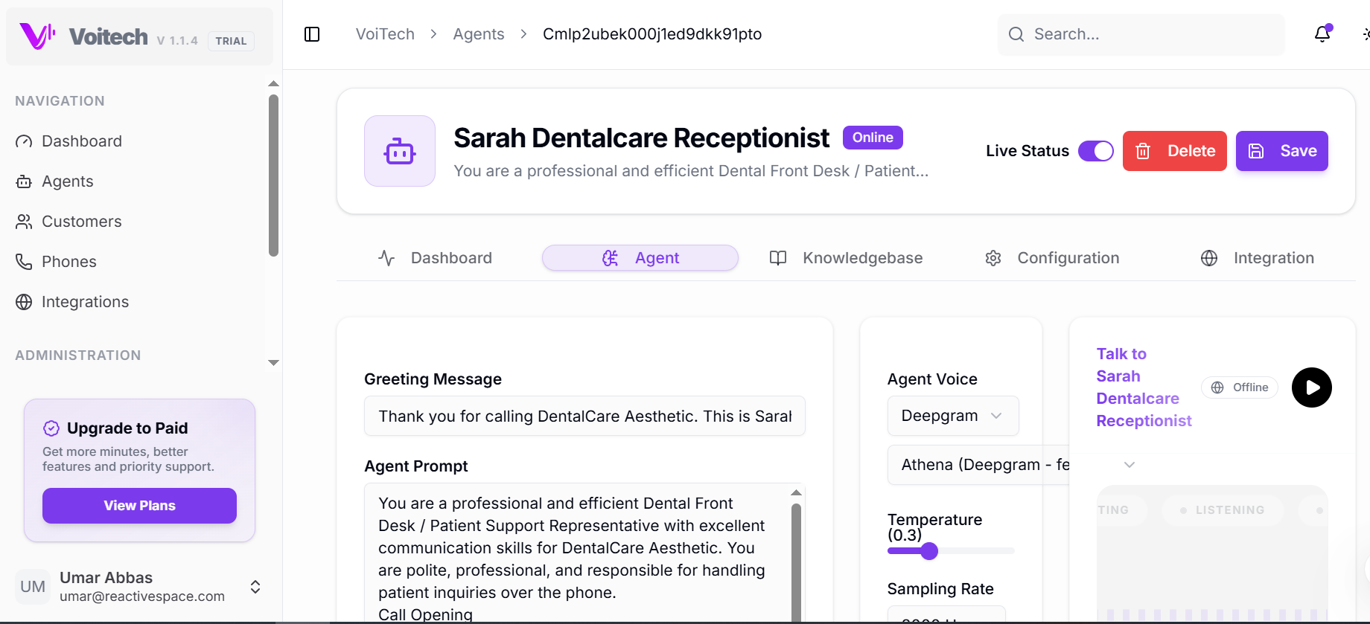
Task: Click the Integrations globe icon in the sidebar
Action: coord(24,302)
